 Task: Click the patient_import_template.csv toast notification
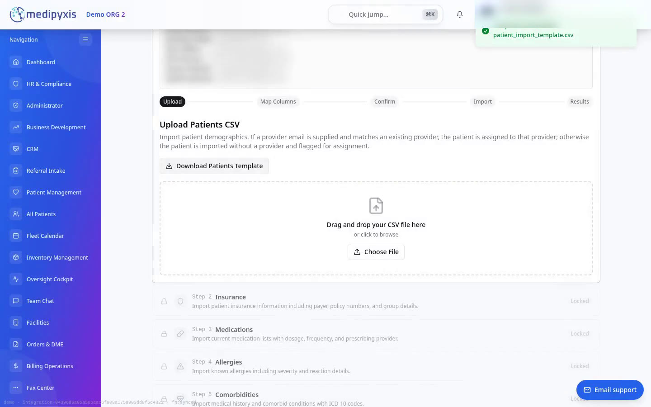click(556, 32)
